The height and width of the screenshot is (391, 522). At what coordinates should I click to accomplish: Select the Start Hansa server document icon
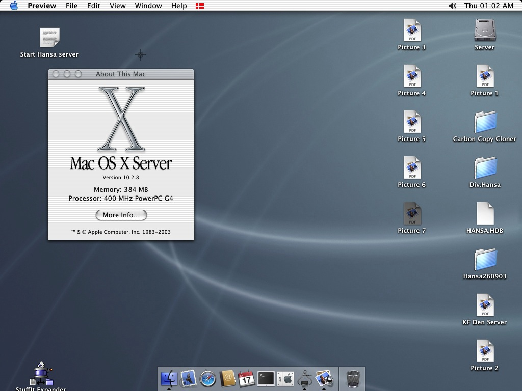coord(49,38)
